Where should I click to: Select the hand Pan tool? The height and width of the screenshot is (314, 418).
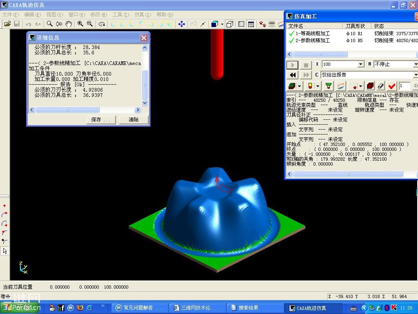pos(69,24)
